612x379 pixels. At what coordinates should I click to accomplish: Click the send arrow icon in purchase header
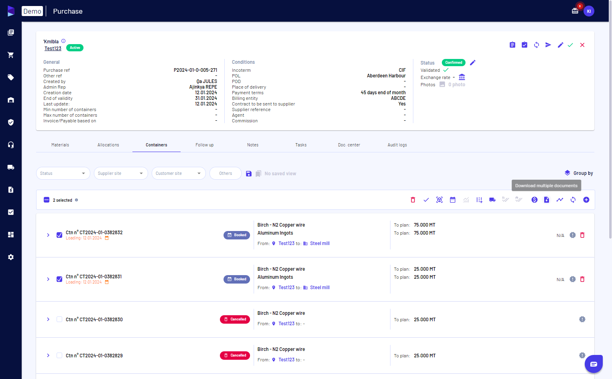click(548, 45)
